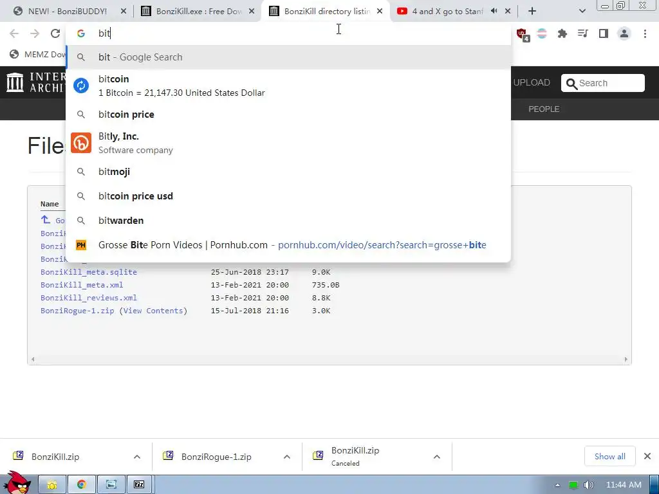
Task: Open the uBlock Origin extension icon
Action: coord(522,34)
